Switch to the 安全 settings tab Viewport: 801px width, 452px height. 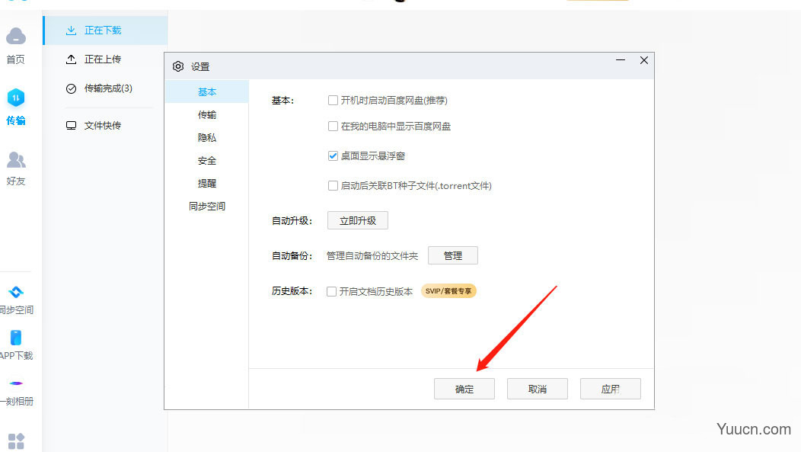pos(207,161)
